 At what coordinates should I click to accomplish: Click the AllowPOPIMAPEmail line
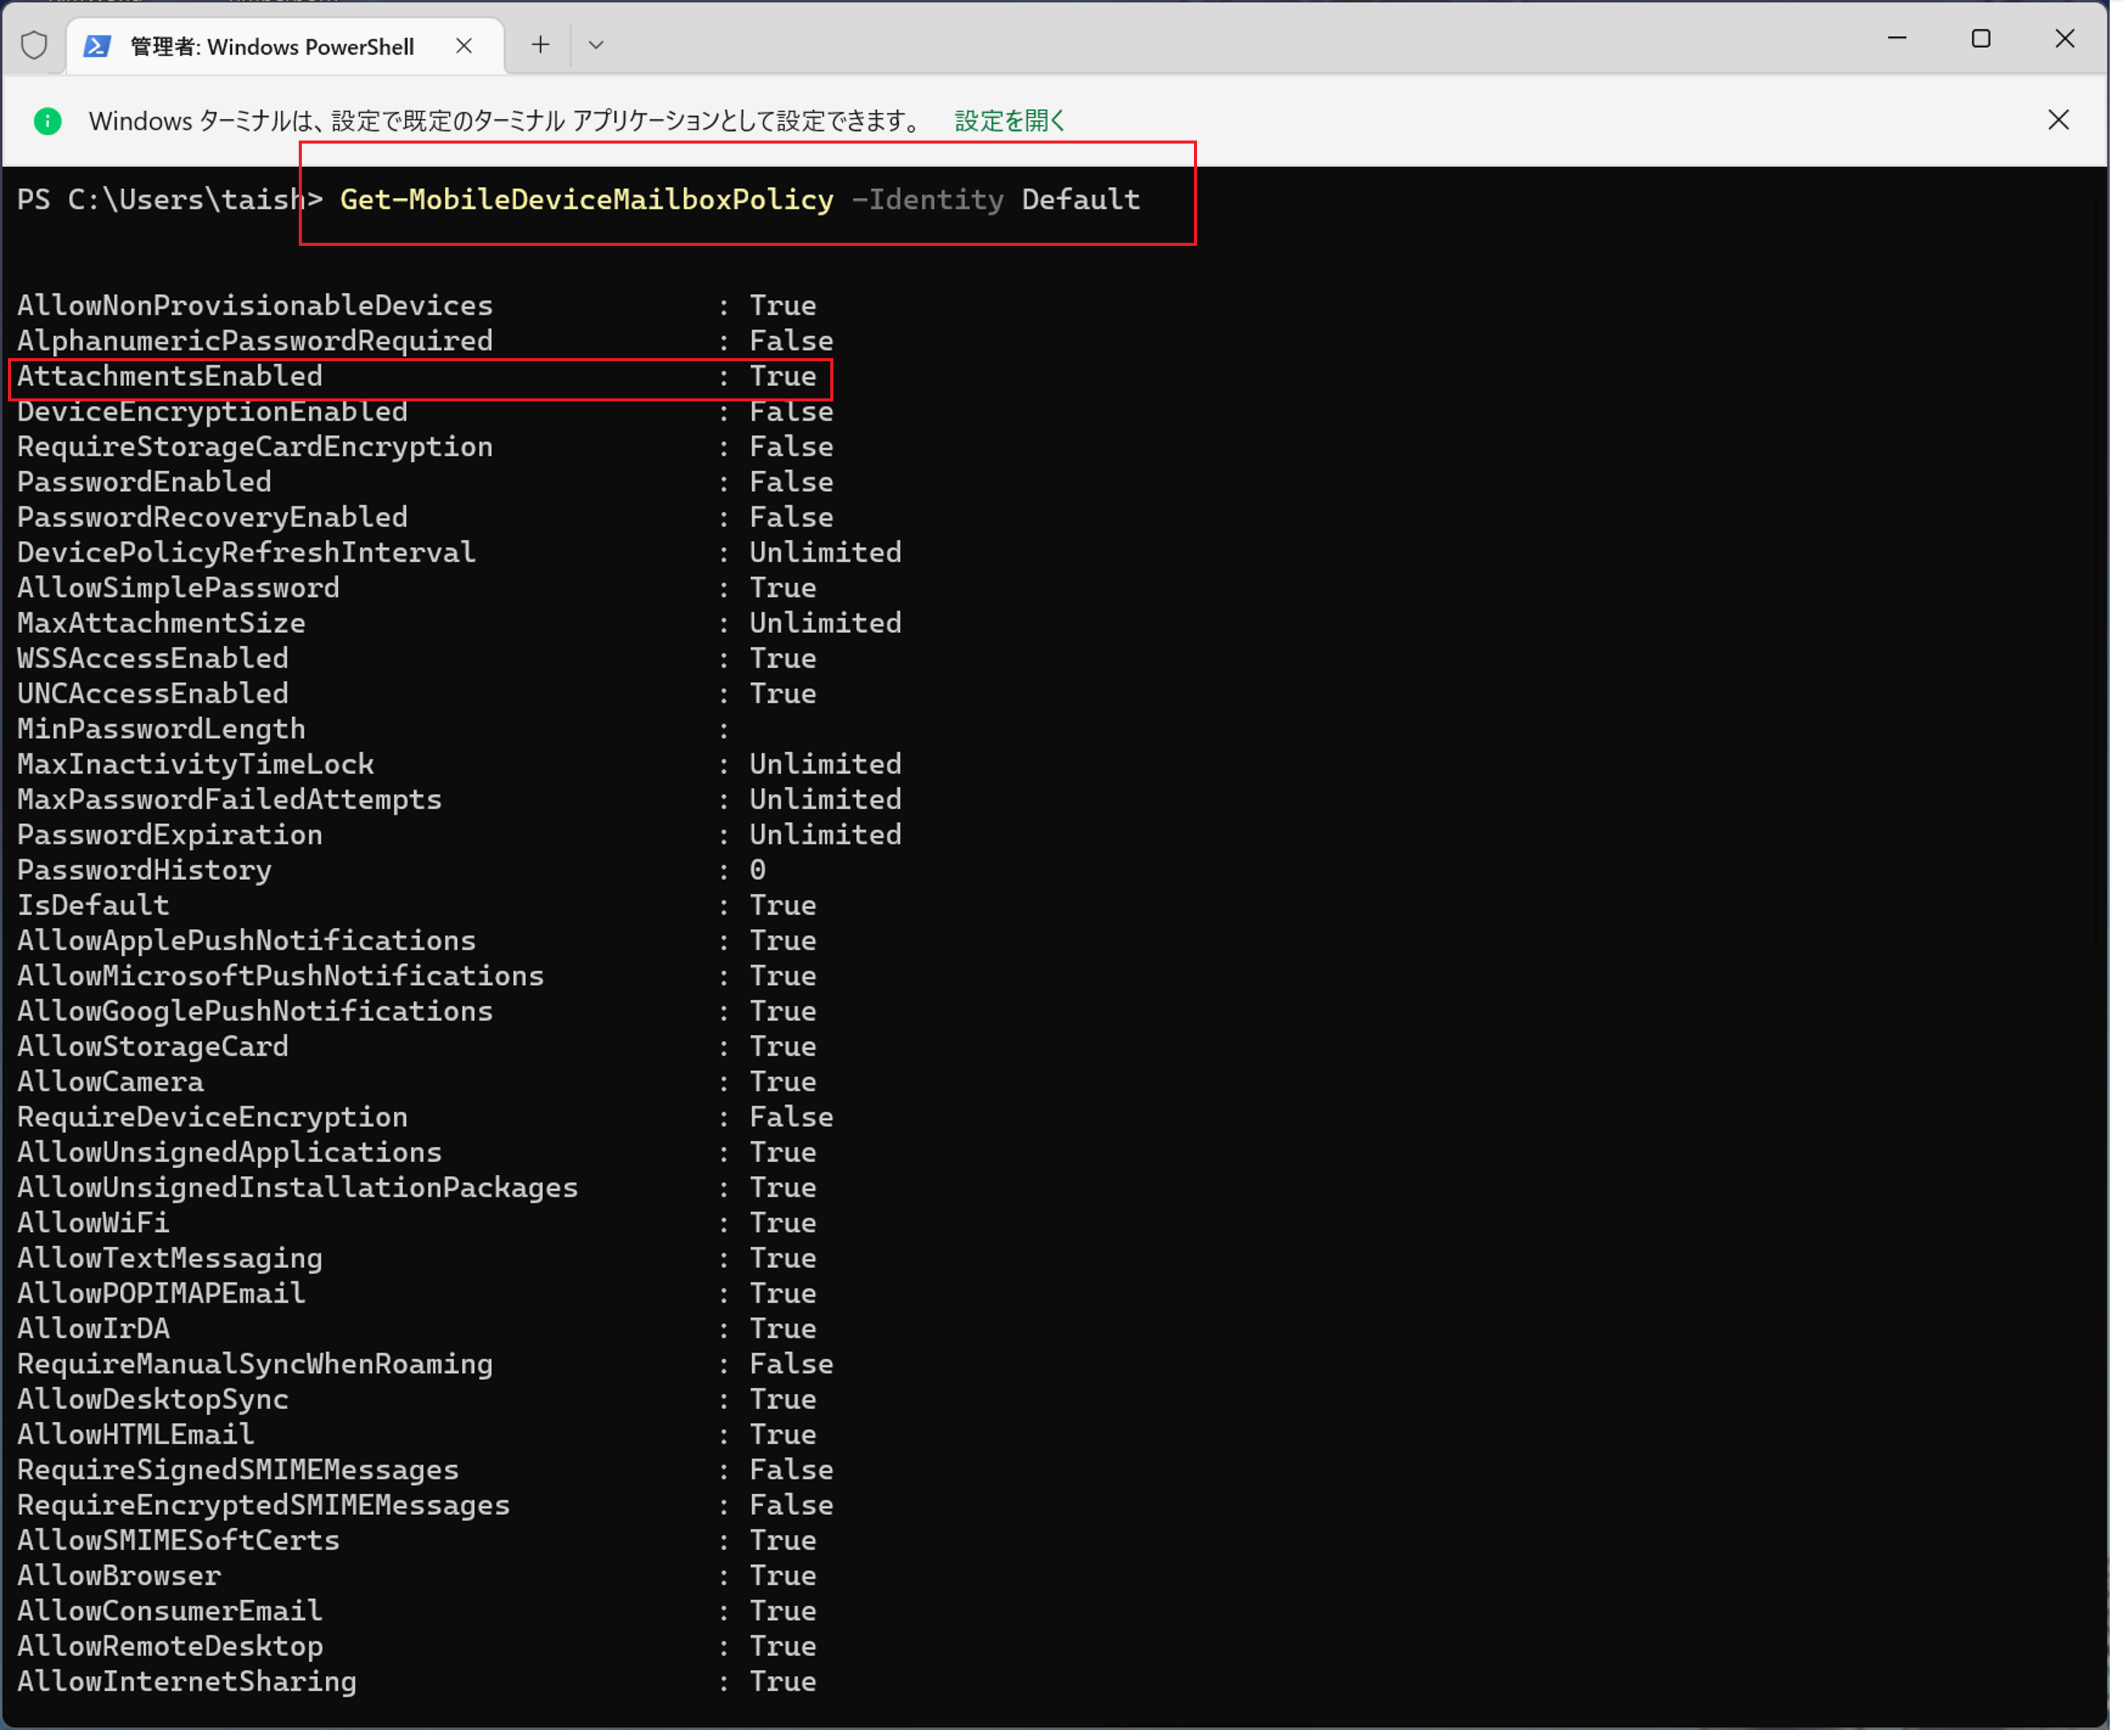417,1295
